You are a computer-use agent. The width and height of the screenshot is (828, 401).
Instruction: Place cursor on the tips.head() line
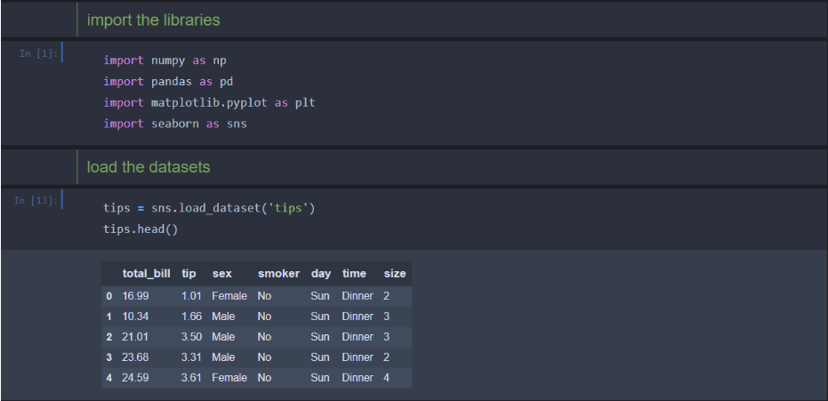pyautogui.click(x=141, y=229)
